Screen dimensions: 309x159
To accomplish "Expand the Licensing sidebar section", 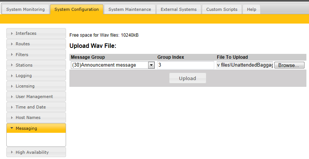I will tap(36, 86).
